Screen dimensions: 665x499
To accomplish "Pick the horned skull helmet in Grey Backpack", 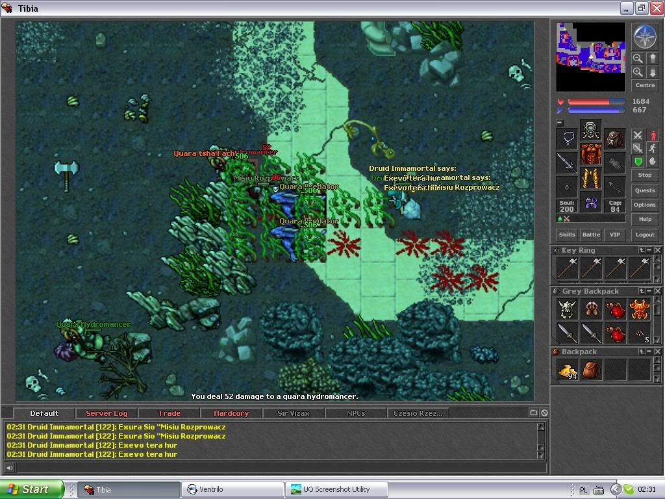I will point(568,309).
